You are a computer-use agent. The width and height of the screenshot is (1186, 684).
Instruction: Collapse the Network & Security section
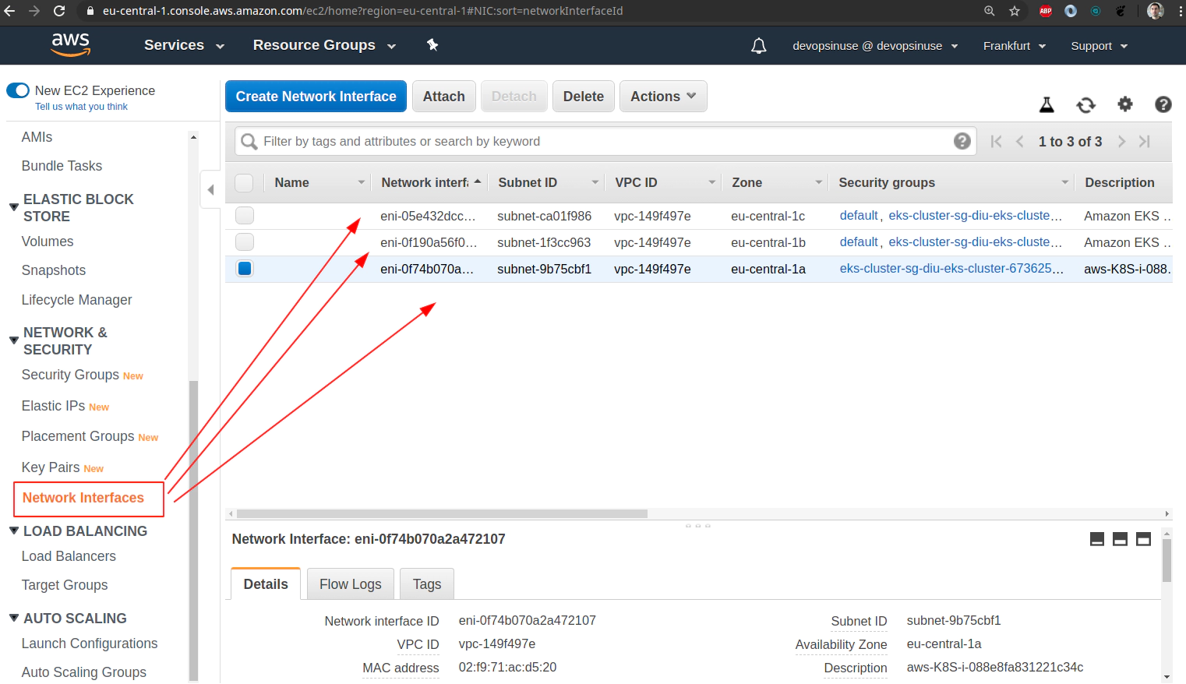point(13,340)
